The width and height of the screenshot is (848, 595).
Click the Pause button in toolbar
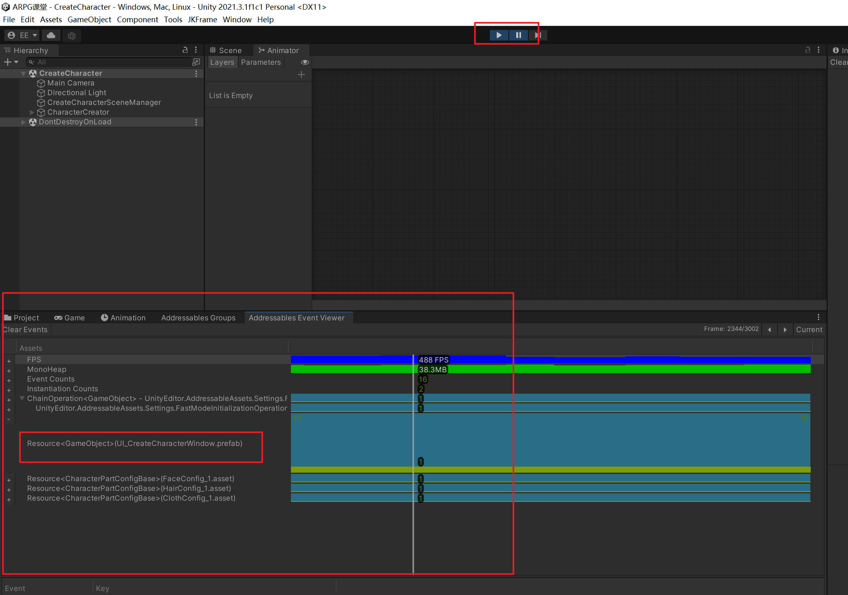[x=518, y=35]
